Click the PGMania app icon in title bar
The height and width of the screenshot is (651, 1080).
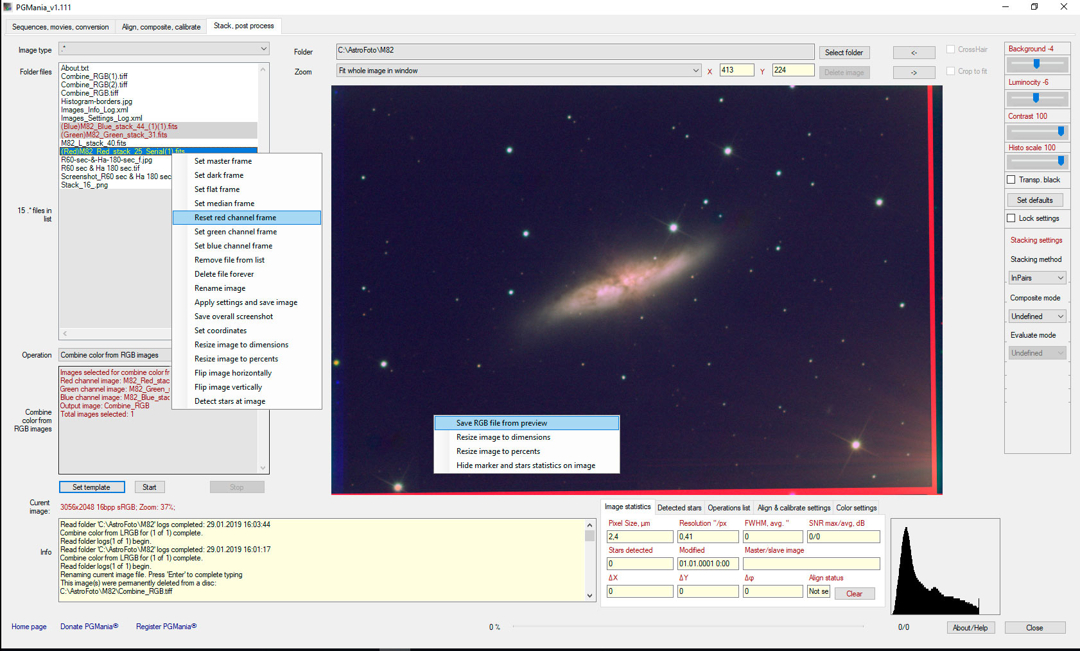(x=8, y=7)
